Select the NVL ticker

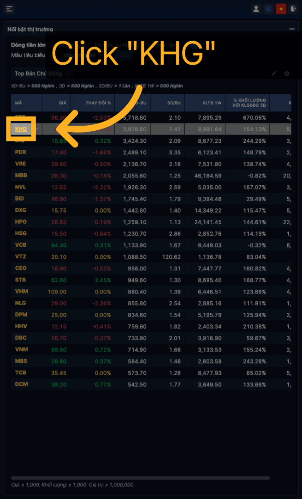tap(21, 187)
